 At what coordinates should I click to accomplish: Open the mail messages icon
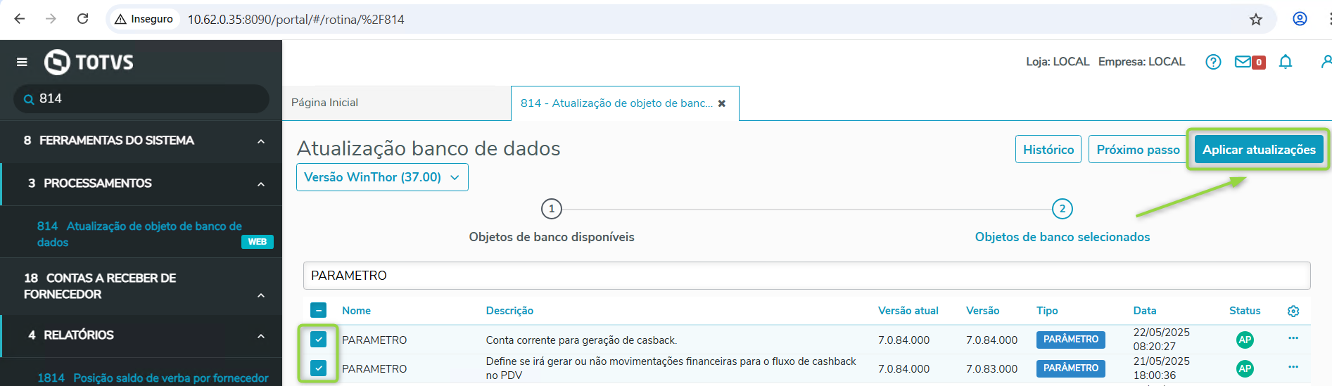point(1243,62)
